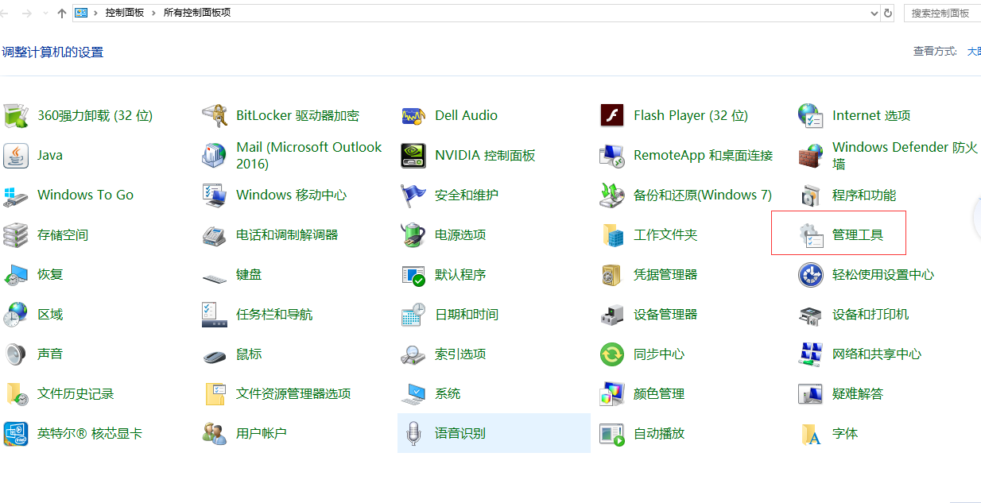The width and height of the screenshot is (981, 503).
Task: Click the 系统 link
Action: tap(448, 393)
